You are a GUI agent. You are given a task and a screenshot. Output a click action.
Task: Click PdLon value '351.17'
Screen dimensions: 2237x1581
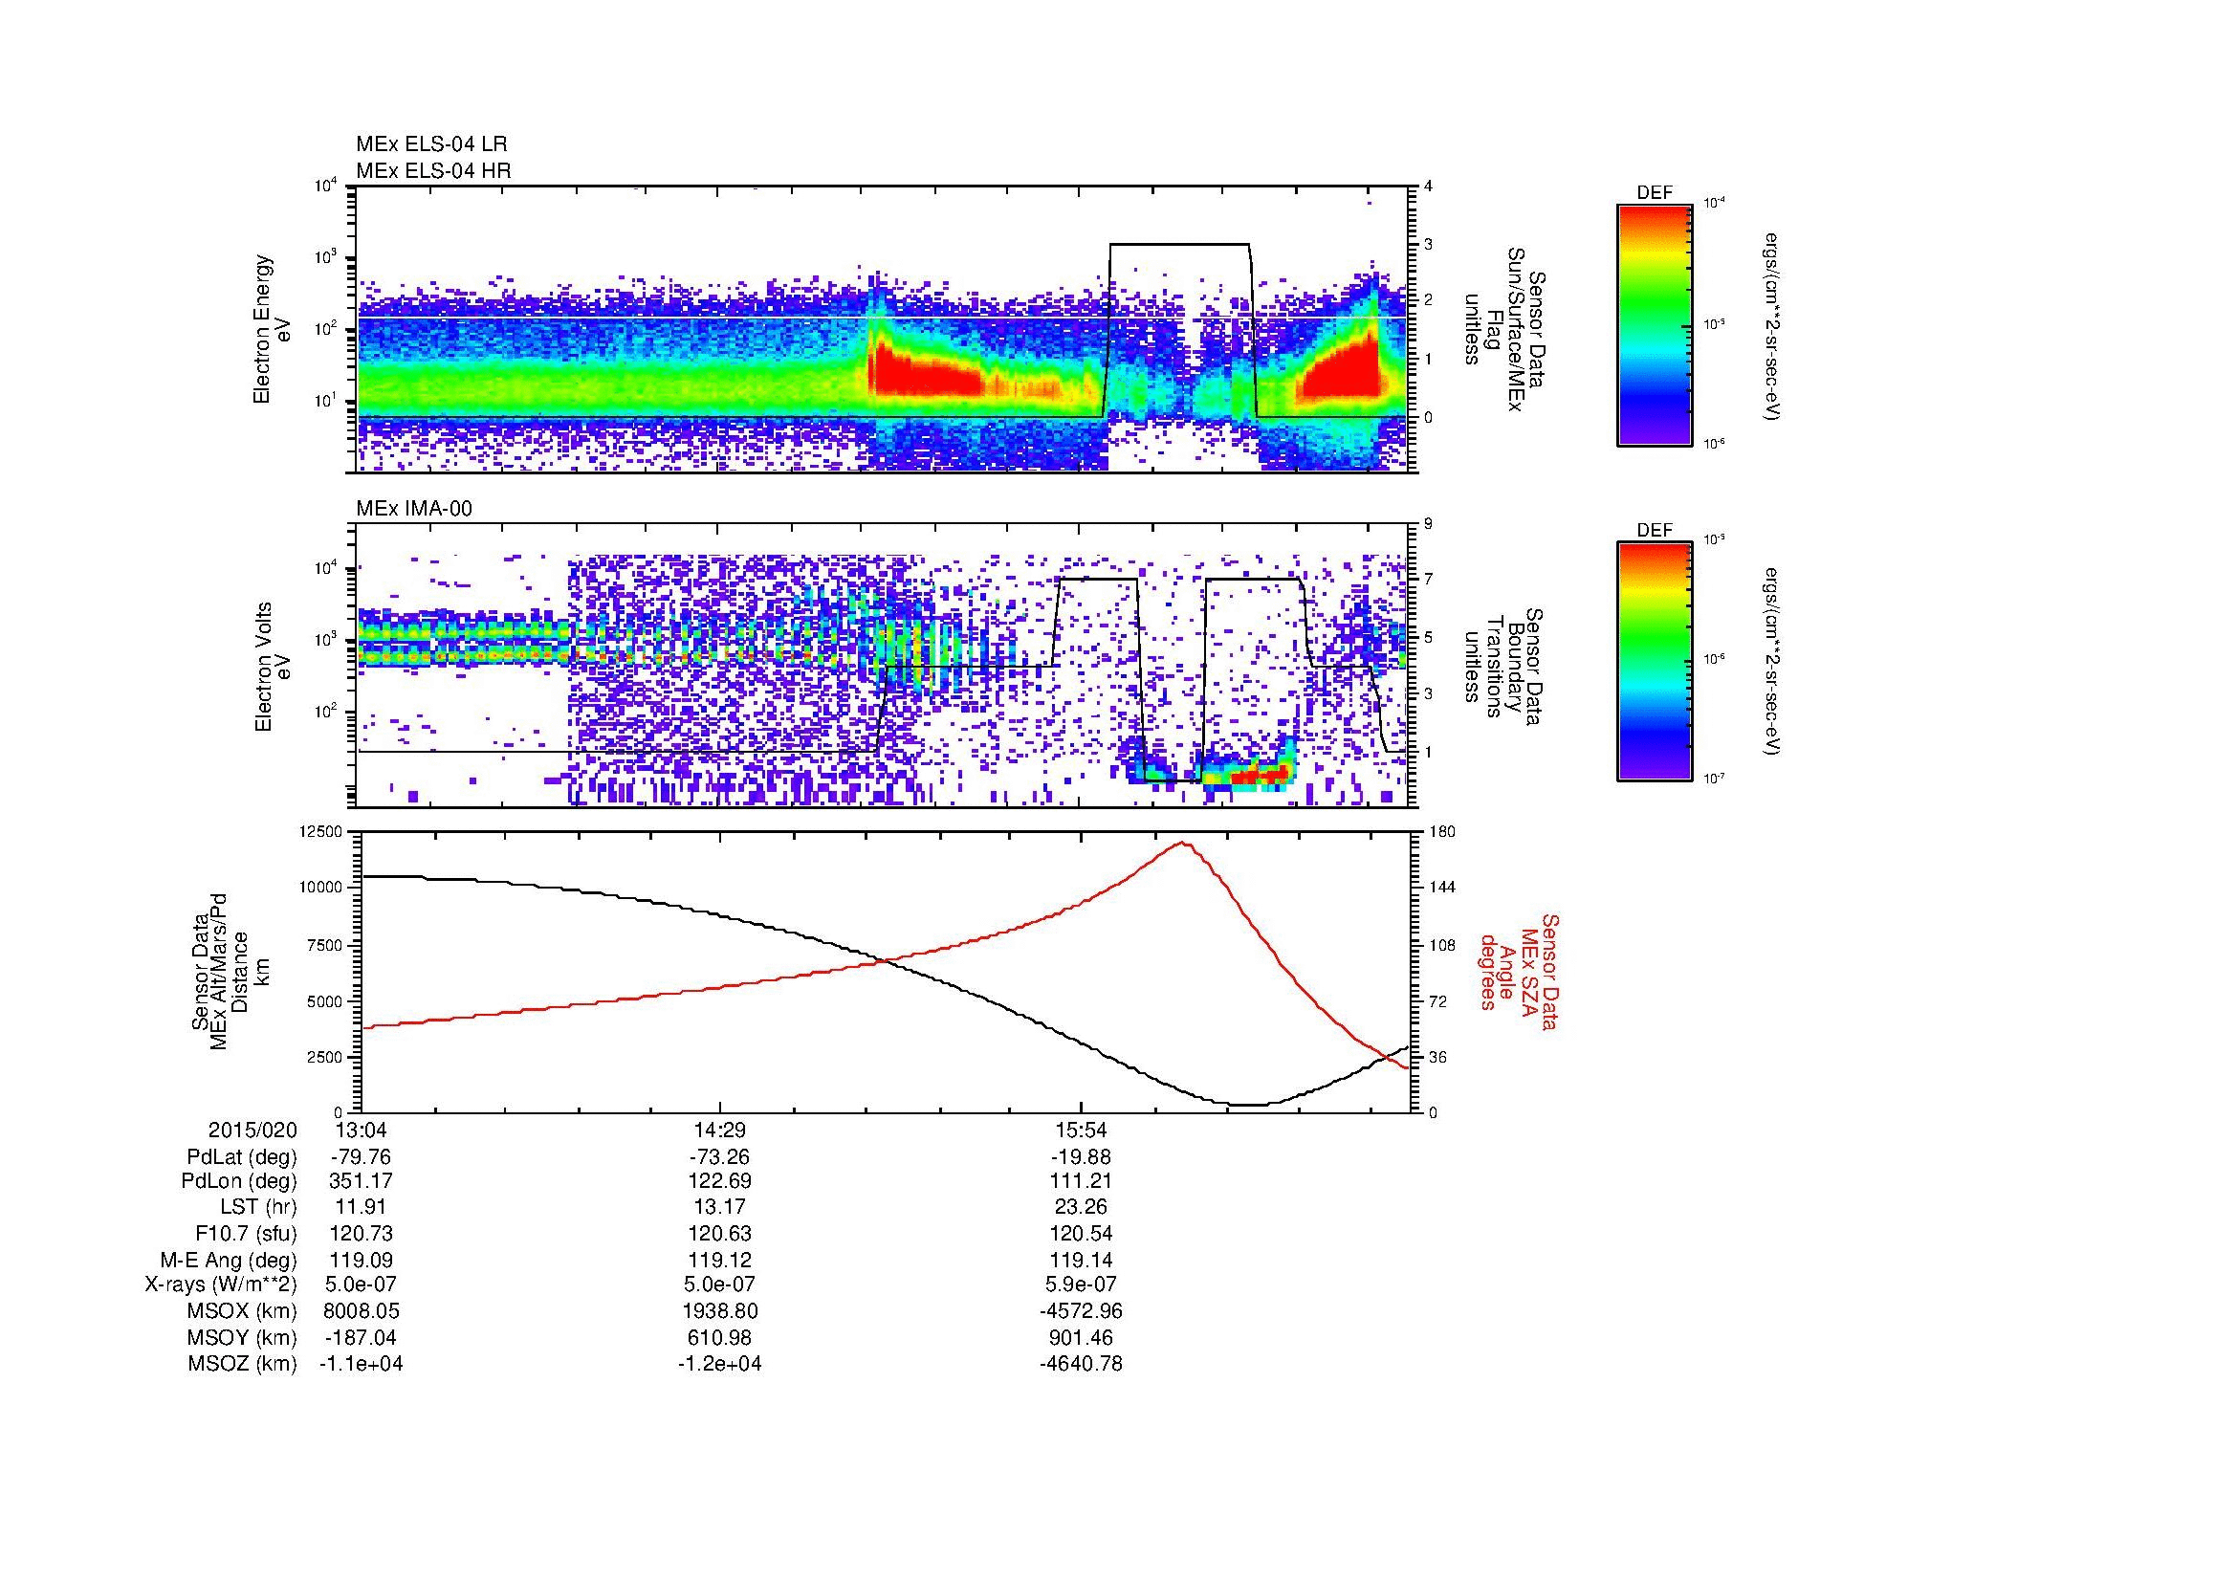pyautogui.click(x=361, y=1181)
